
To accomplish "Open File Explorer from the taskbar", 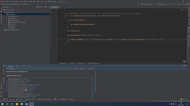I will [x=22, y=104].
